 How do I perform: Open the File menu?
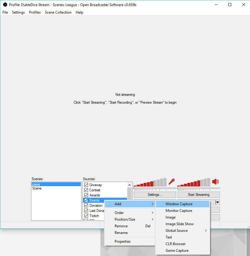[x=5, y=12]
